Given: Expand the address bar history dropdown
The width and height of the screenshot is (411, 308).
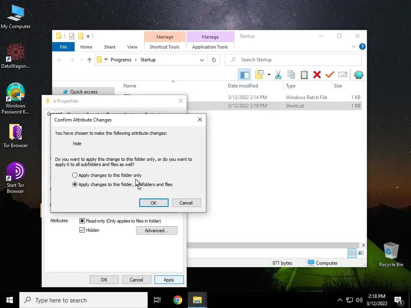Looking at the screenshot, I should (x=201, y=60).
